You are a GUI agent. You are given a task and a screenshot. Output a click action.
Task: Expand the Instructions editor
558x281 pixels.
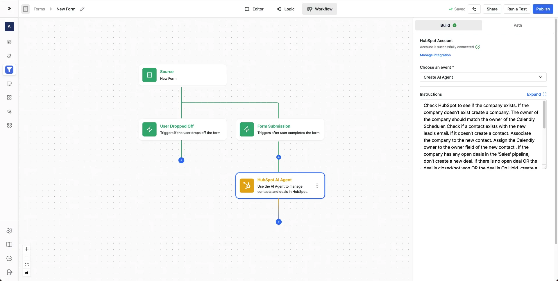point(536,94)
